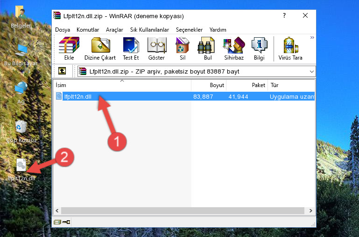Click the disk icon in status bar
The width and height of the screenshot is (359, 237).
click(57, 222)
